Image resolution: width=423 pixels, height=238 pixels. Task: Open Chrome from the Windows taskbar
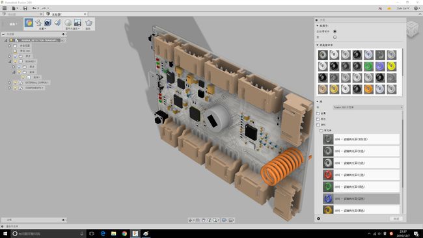pos(124,233)
